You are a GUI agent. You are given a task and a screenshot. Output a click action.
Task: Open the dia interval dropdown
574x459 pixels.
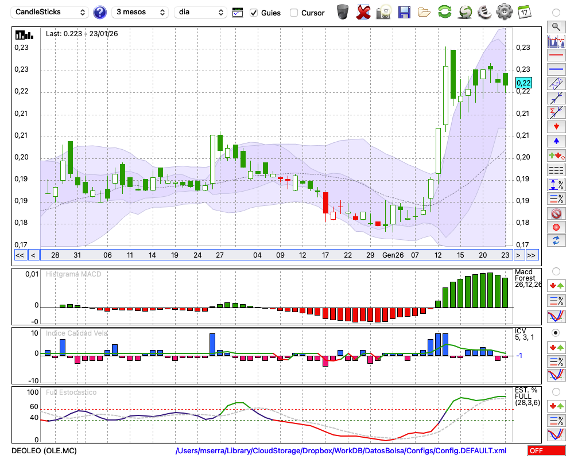click(200, 12)
